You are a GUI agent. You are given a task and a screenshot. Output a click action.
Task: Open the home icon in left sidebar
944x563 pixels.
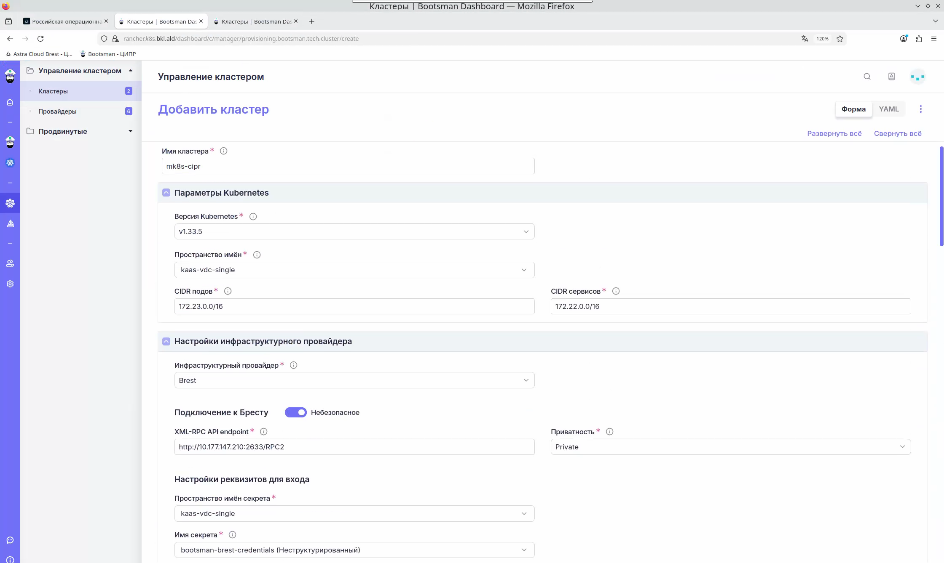click(x=10, y=102)
